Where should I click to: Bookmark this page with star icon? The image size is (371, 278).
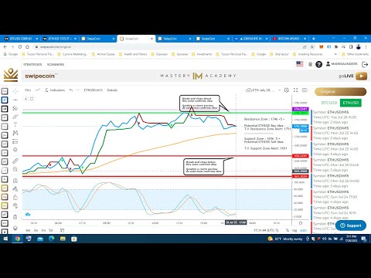(312, 47)
